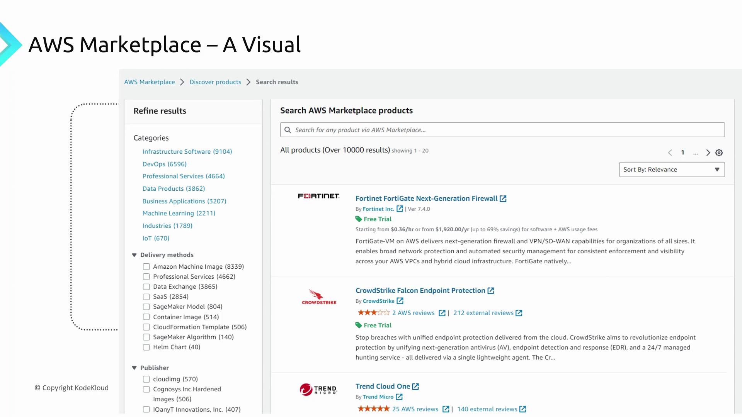The image size is (742, 417).
Task: Click the CrowdStrike falcon logo
Action: [x=318, y=297]
